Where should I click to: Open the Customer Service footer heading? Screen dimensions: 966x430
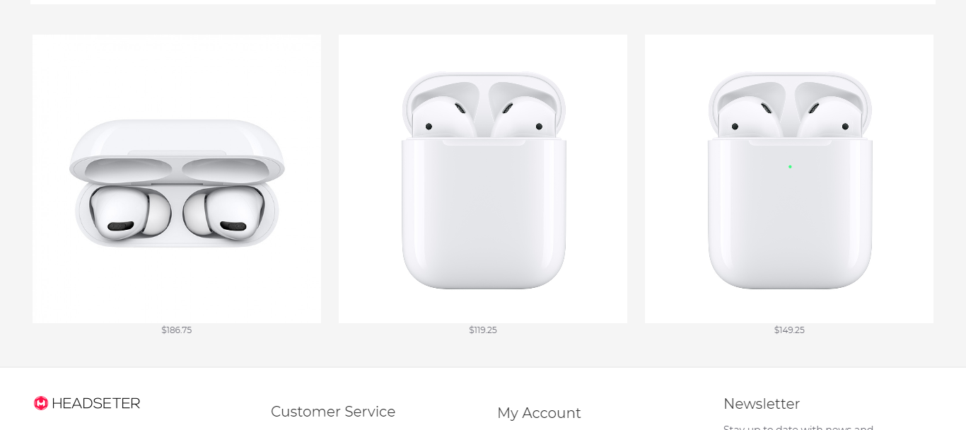333,412
